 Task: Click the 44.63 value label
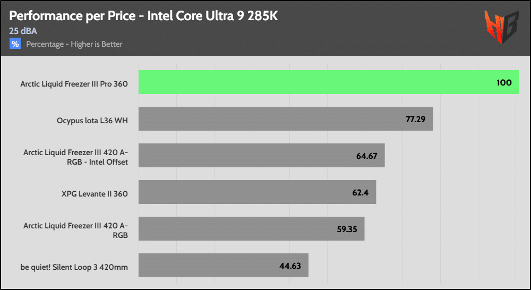point(290,266)
